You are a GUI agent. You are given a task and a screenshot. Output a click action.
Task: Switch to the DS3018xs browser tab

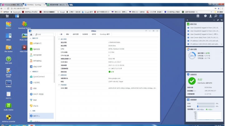34,5
